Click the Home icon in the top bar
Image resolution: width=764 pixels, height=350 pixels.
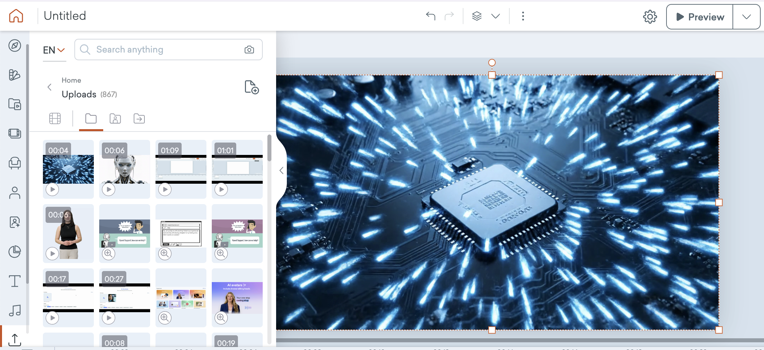tap(16, 16)
